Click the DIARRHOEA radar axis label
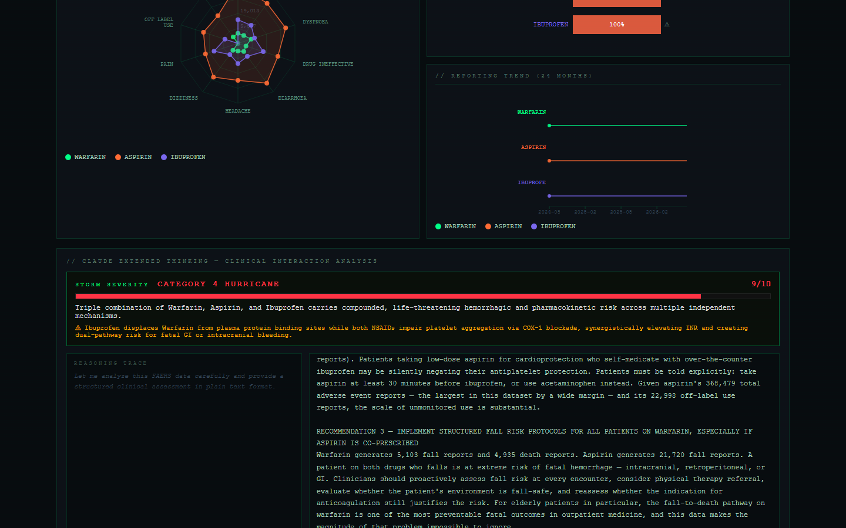 pyautogui.click(x=293, y=98)
